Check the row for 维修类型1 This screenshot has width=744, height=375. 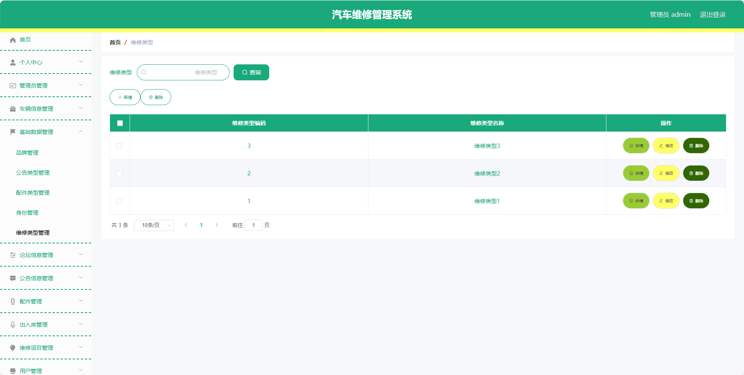119,201
